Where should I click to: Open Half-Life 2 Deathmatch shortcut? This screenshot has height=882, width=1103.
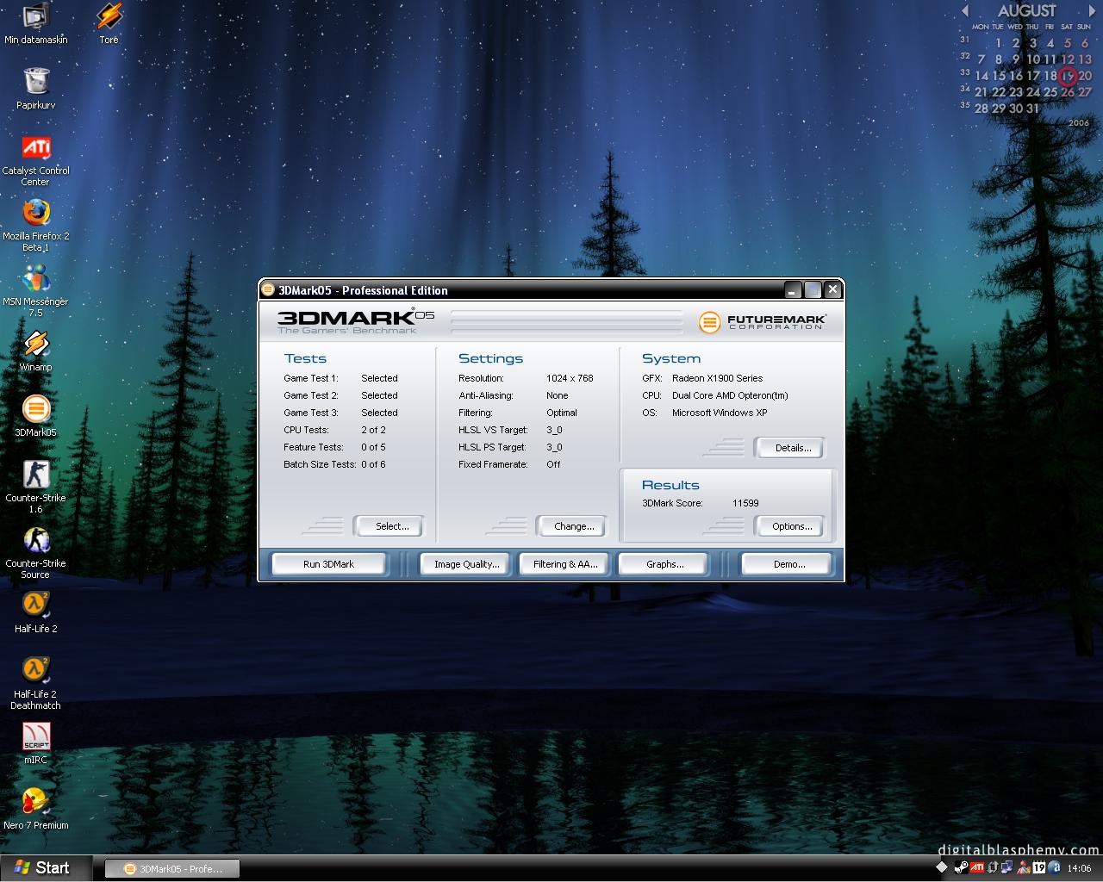coord(35,683)
